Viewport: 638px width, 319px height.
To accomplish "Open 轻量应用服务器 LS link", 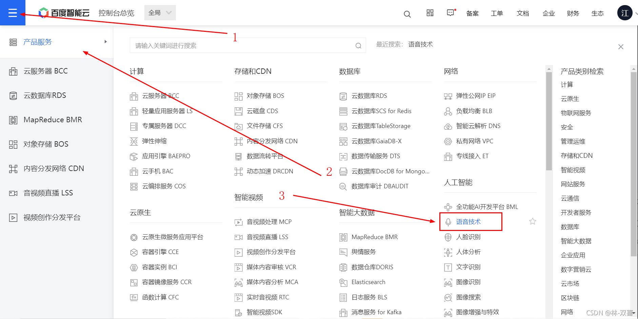I will [167, 111].
